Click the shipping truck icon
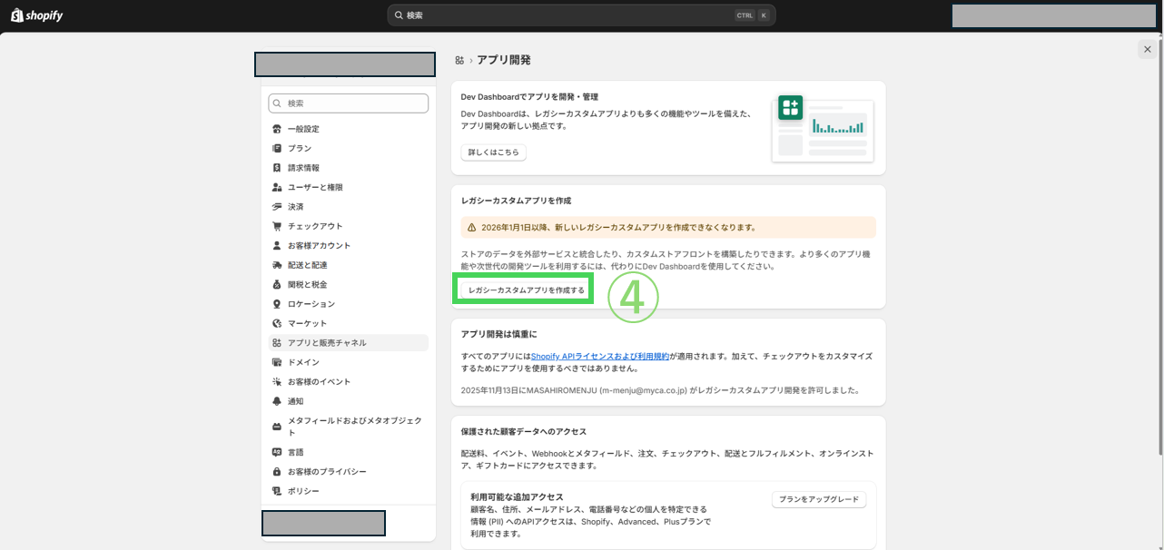1164x550 pixels. pos(277,265)
